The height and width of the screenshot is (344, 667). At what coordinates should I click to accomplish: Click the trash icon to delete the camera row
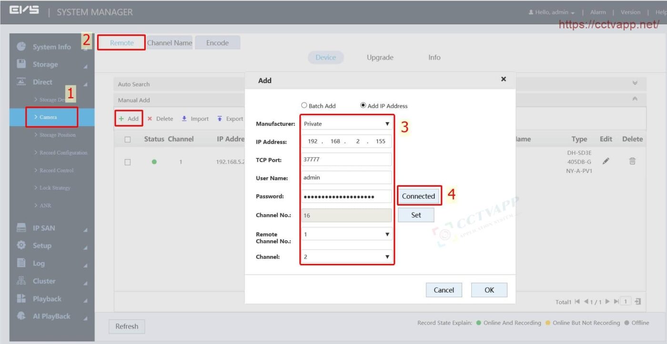(632, 161)
